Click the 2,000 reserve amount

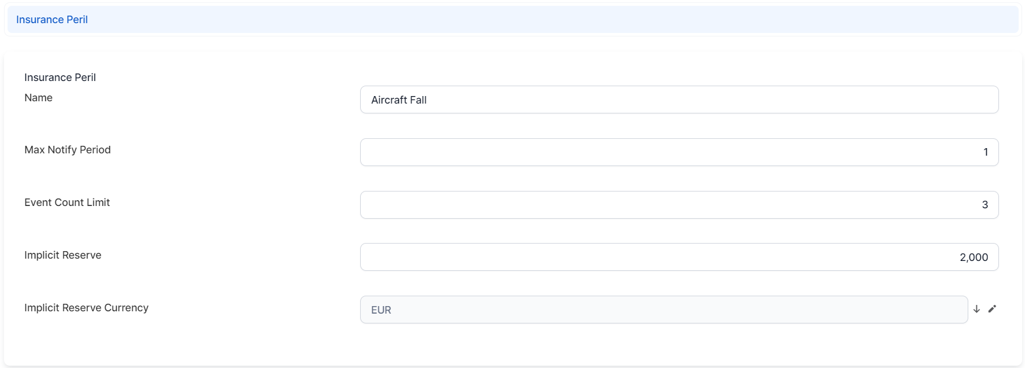973,257
